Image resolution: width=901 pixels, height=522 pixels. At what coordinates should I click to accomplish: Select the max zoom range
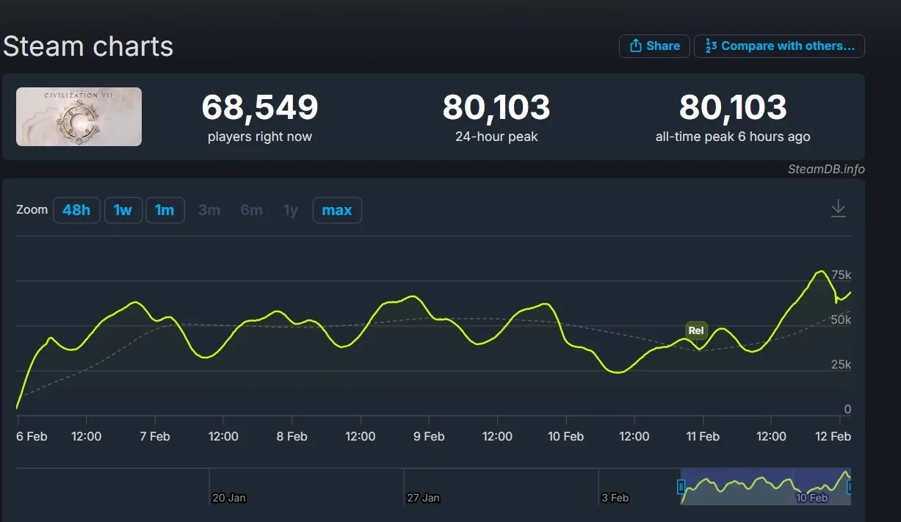click(x=337, y=210)
